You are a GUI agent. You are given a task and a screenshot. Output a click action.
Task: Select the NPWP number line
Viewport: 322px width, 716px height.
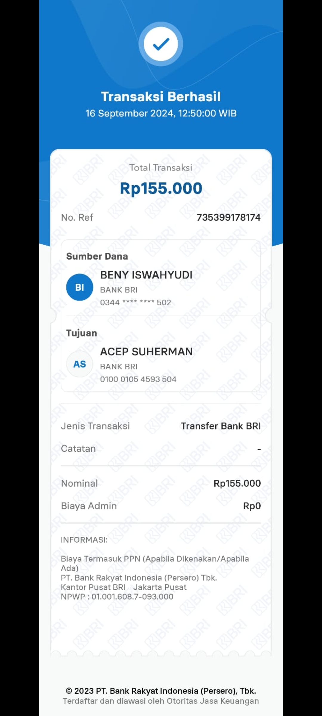pyautogui.click(x=117, y=597)
